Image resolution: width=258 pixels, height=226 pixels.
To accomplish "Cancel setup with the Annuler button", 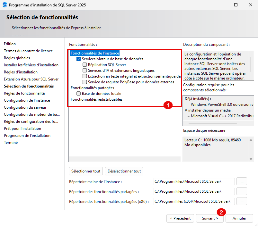I will pyautogui.click(x=239, y=218).
